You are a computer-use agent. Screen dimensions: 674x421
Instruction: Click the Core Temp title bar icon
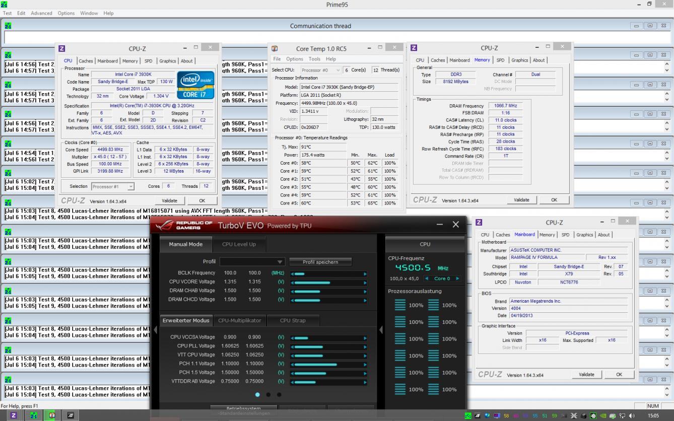[x=275, y=49]
